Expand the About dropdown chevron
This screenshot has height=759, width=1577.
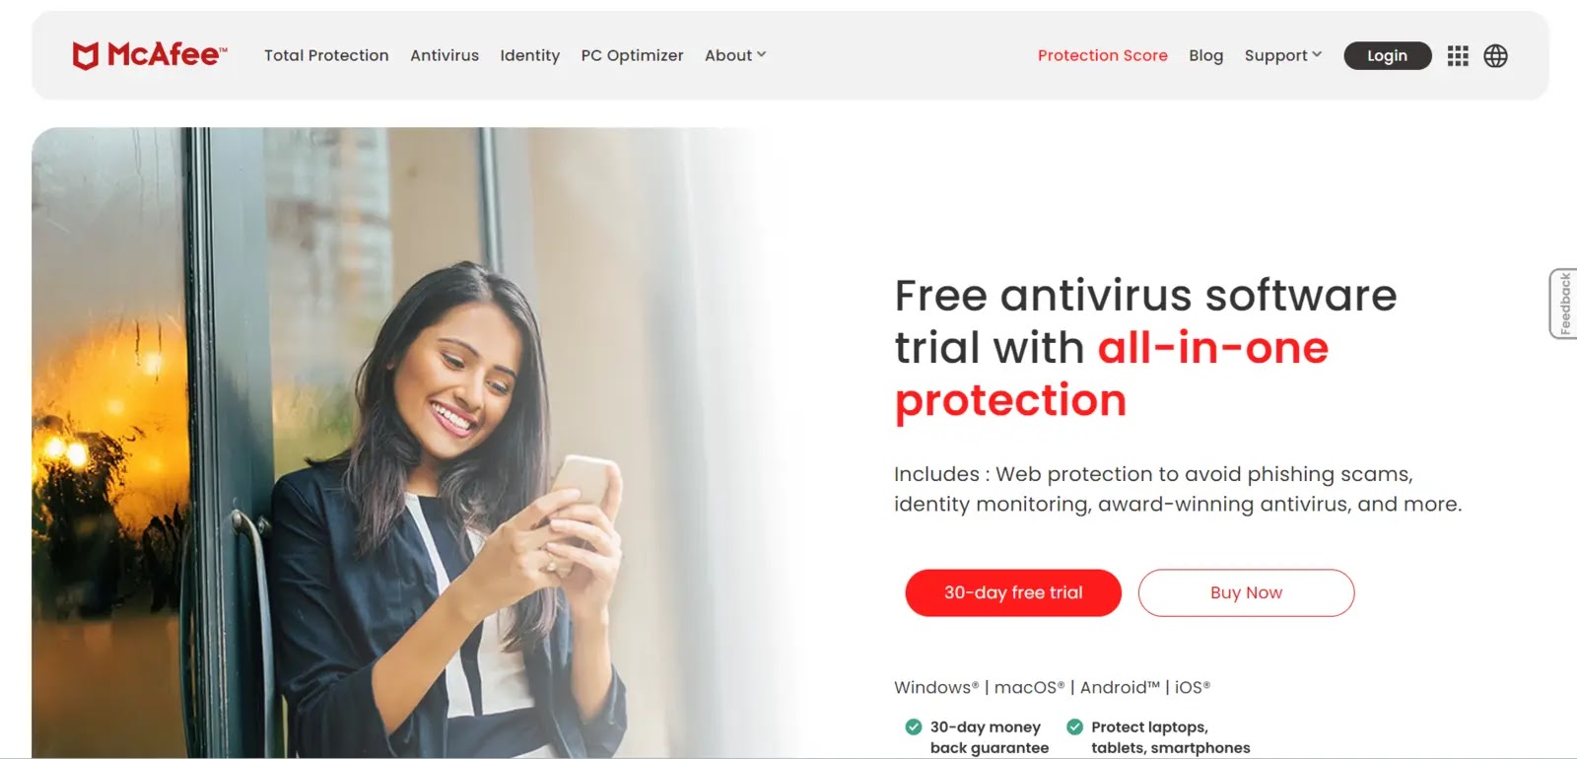click(761, 55)
